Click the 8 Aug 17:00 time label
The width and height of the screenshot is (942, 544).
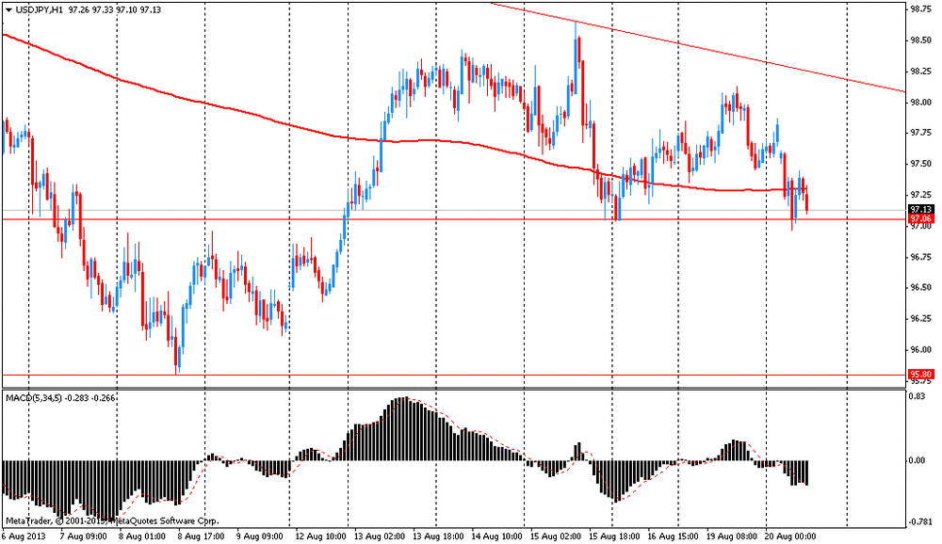[202, 536]
